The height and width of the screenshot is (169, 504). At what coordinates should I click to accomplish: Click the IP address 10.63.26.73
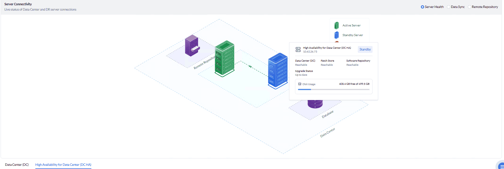[310, 52]
